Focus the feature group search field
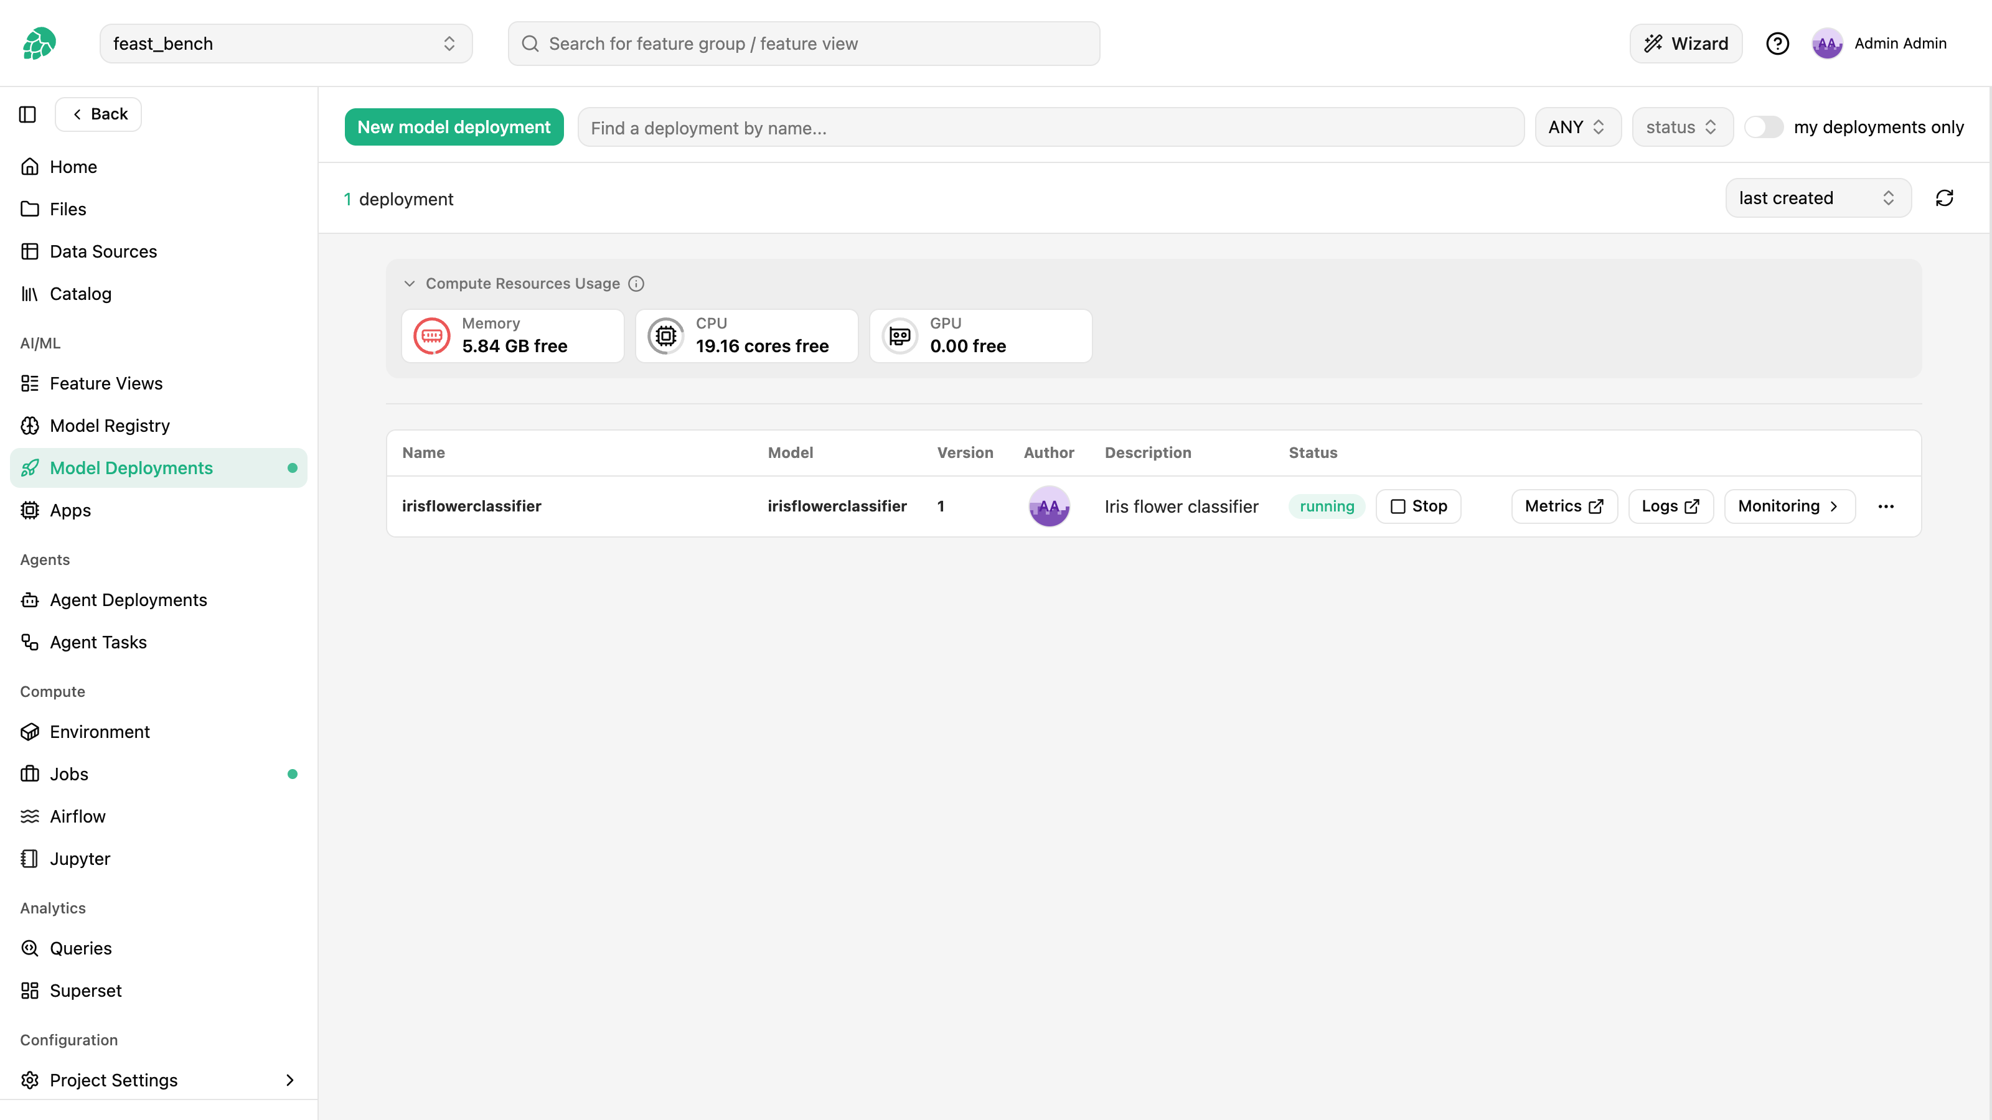The image size is (1992, 1120). click(x=804, y=44)
